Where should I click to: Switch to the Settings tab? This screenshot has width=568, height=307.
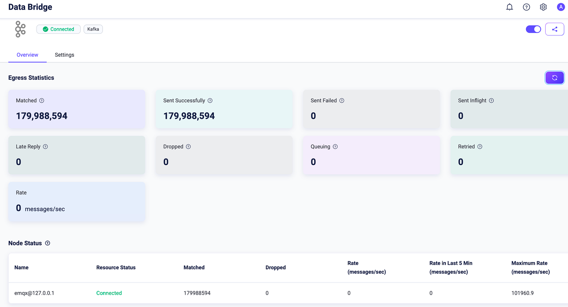(x=65, y=55)
